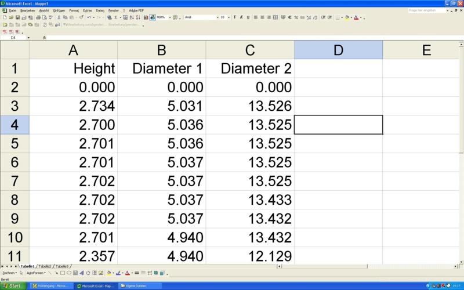Decrease decimal places icon

point(316,17)
